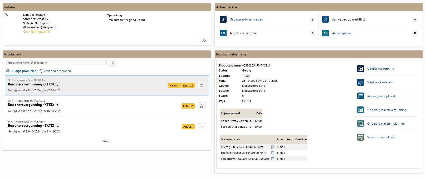Open the Ongeldig maken inplannen link
The image size is (426, 179).
(x=386, y=124)
